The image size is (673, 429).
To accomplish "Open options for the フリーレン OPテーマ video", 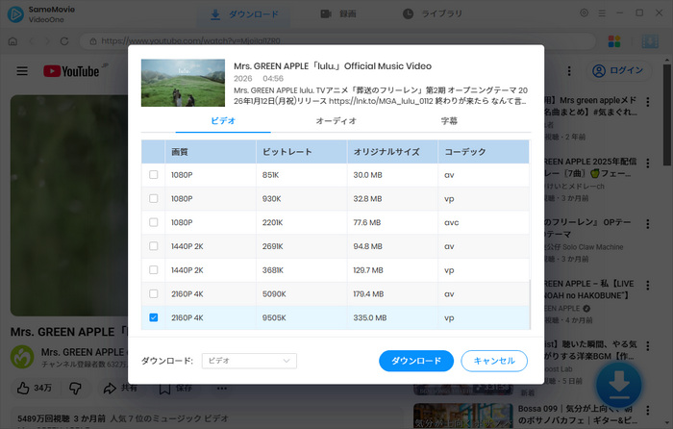I will 648,224.
